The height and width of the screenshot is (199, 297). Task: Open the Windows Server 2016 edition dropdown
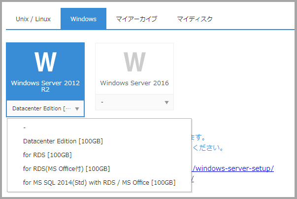[x=134, y=102]
